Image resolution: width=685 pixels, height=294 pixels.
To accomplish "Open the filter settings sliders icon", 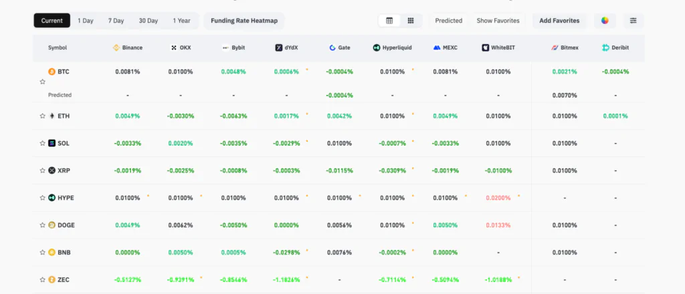I will pyautogui.click(x=633, y=21).
